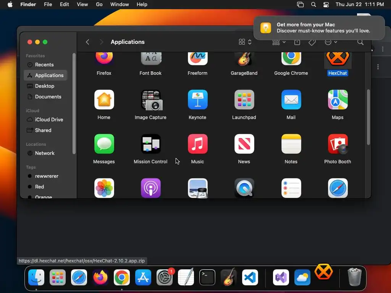Open the More actions ellipsis dropdown
The image size is (391, 293).
(x=331, y=42)
